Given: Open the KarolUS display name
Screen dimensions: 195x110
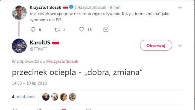Looking at the screenshot, I should point(40,43).
